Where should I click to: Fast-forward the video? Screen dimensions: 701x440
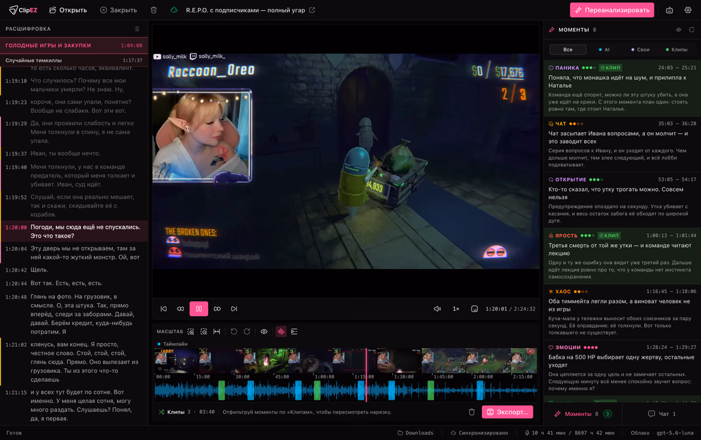(x=217, y=309)
